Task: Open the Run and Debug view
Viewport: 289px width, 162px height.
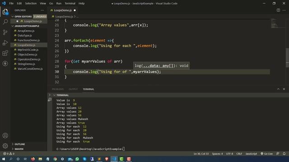Action: [5, 43]
